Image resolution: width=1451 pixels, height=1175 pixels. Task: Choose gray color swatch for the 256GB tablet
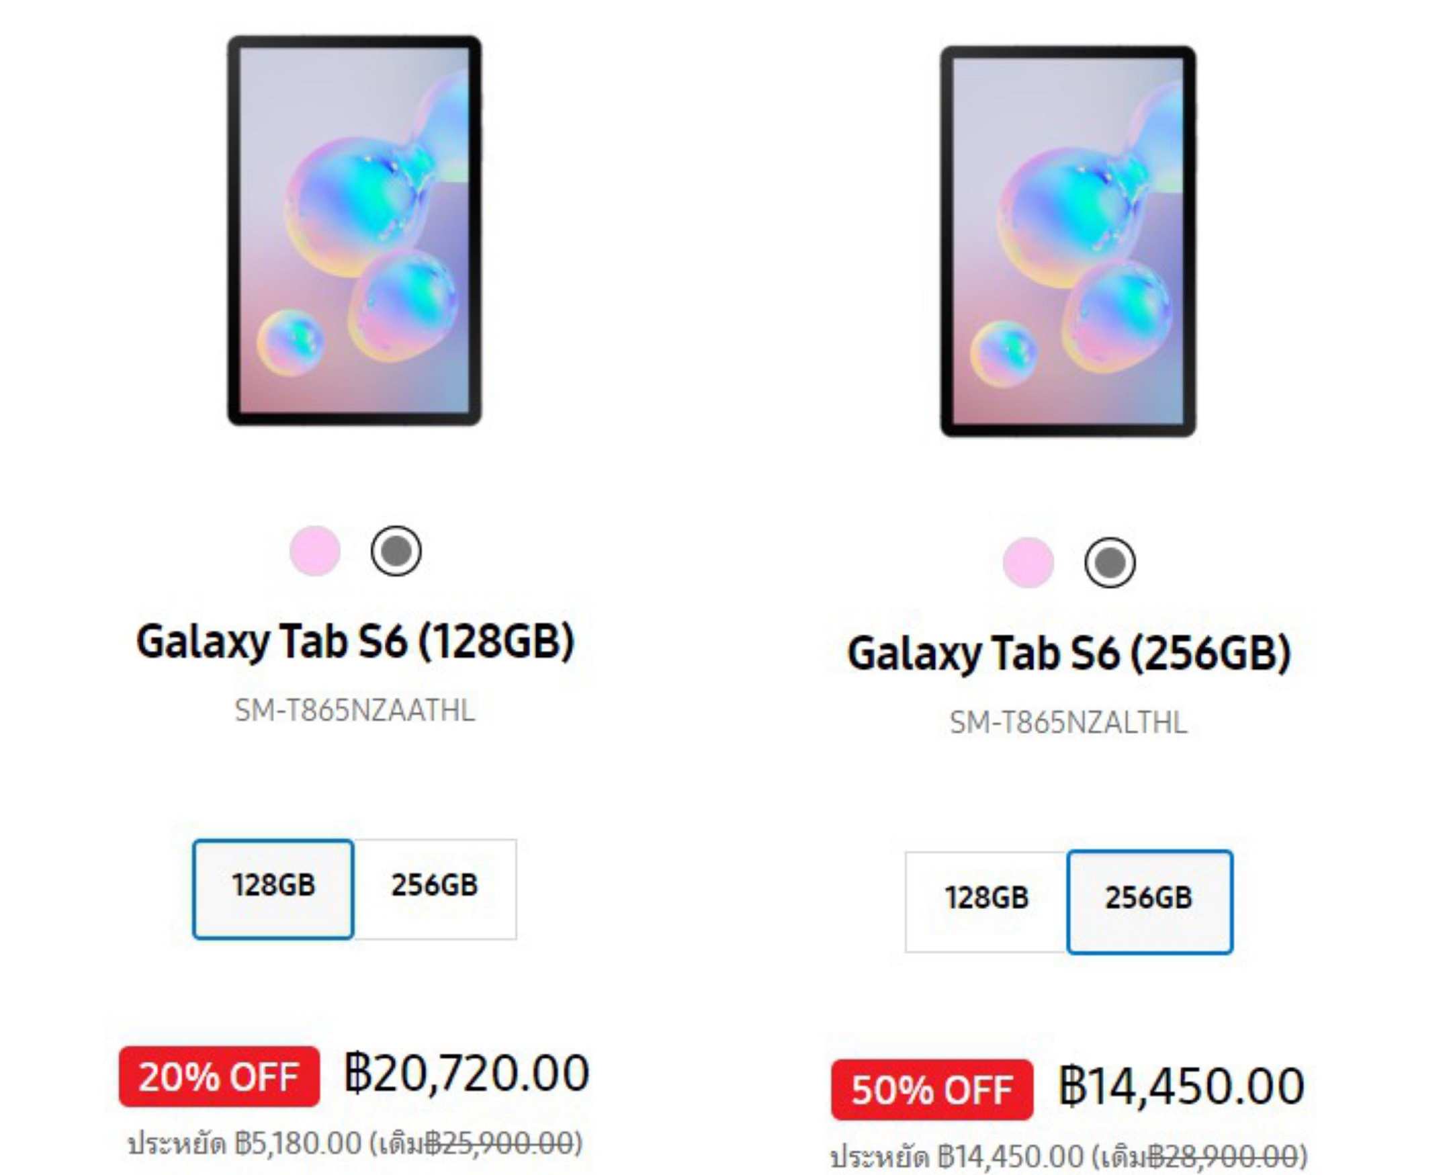coord(1109,562)
